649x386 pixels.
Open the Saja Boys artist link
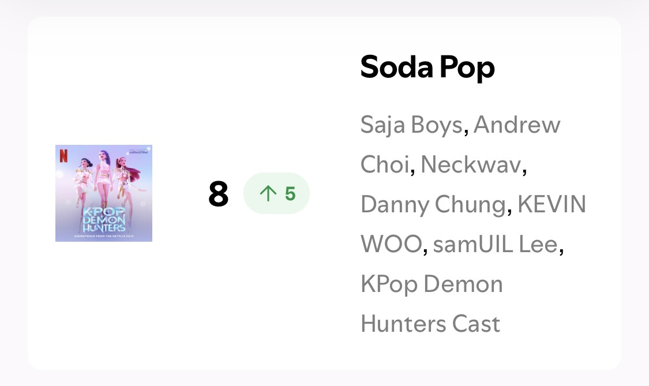[411, 125]
